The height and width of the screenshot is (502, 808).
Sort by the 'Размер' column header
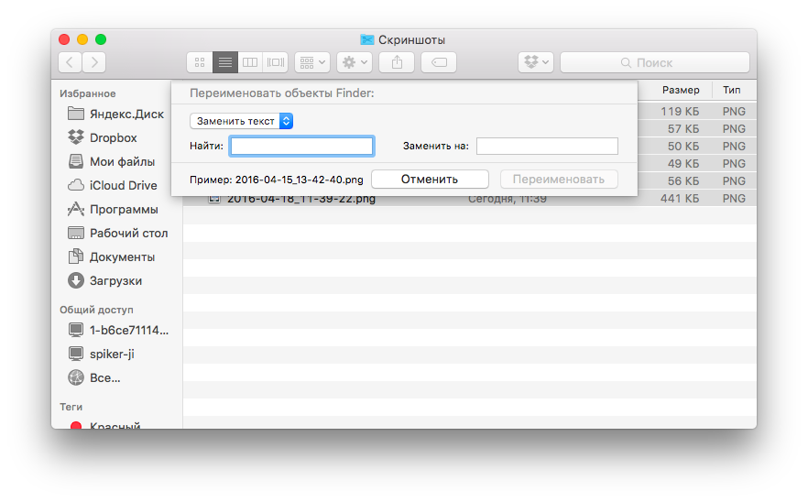point(681,90)
